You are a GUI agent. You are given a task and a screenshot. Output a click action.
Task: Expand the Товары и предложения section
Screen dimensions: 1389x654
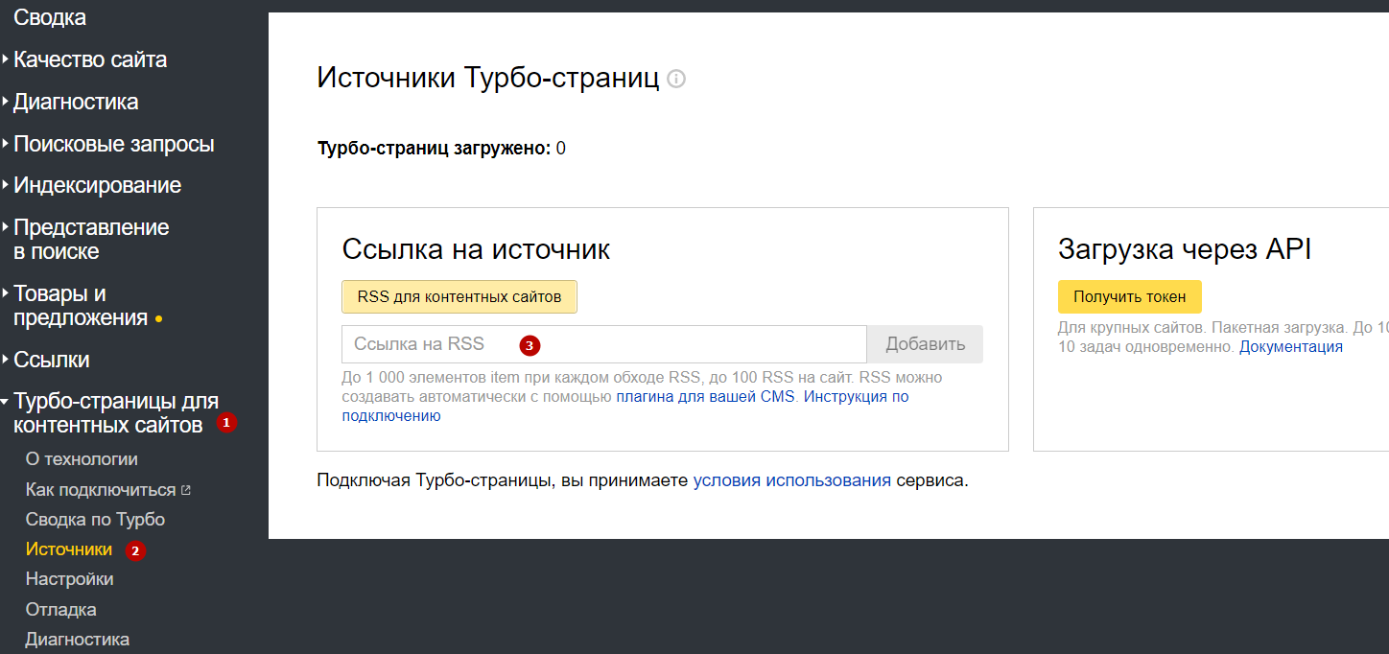click(x=81, y=306)
